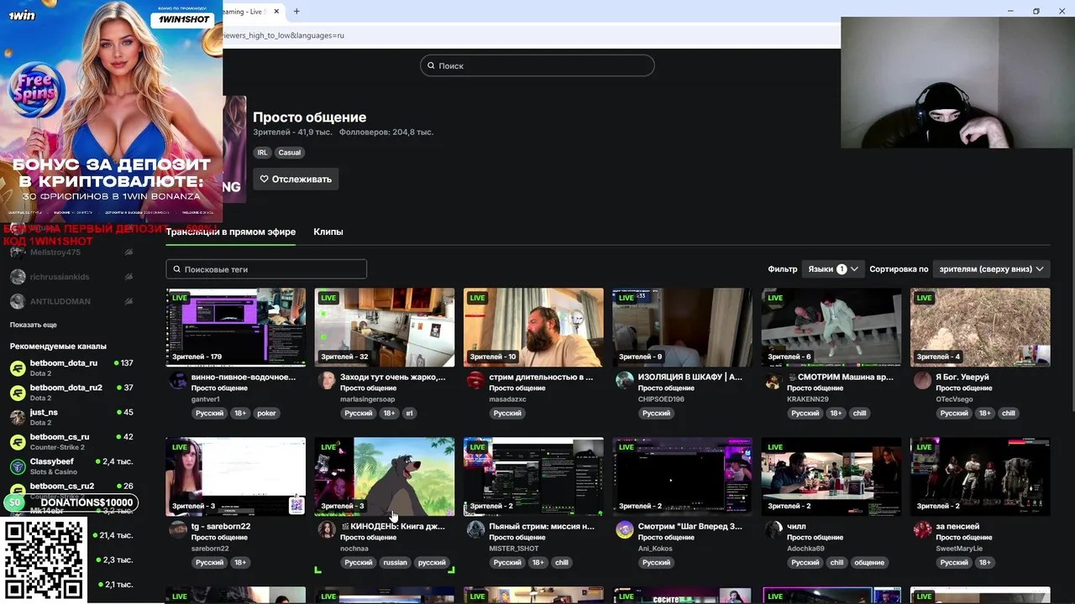The width and height of the screenshot is (1075, 604).
Task: Click Classybeef sidebar avatar
Action: tap(18, 466)
